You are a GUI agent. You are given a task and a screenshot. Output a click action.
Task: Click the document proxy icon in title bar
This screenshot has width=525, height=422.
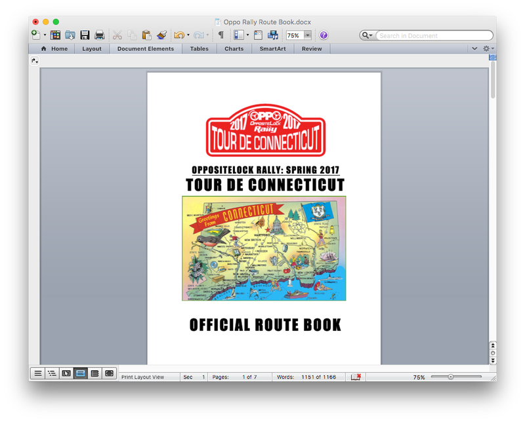[x=218, y=22]
